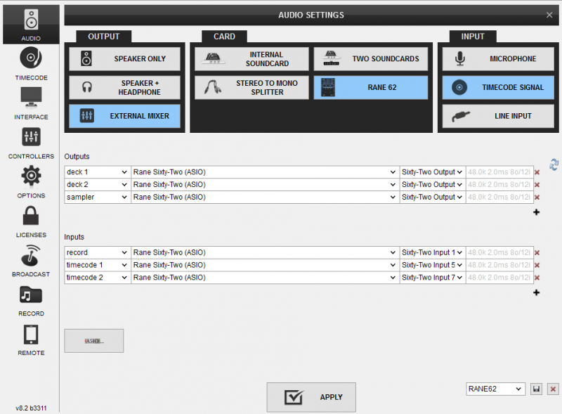Open the timecode 1 input type dropdown

tap(98, 265)
